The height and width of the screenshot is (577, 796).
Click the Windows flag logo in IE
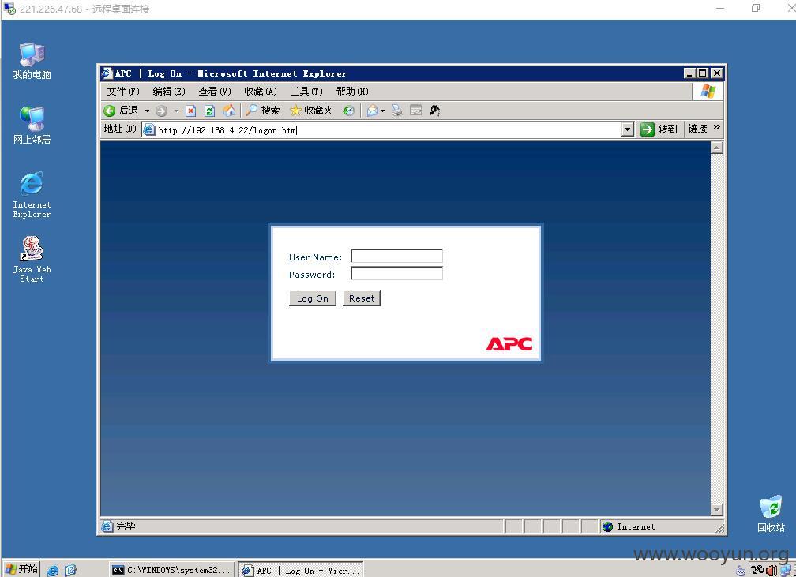tap(708, 92)
